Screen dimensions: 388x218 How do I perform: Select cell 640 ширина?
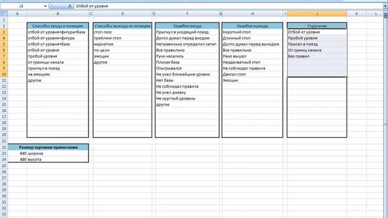click(48, 153)
